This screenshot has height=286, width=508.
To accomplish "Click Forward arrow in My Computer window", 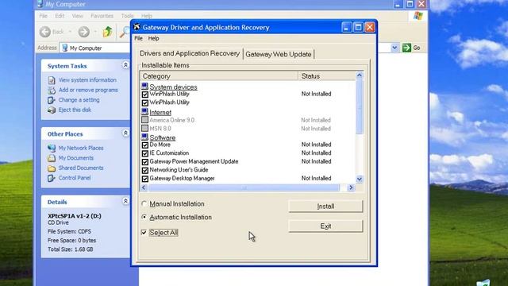I will pos(84,32).
